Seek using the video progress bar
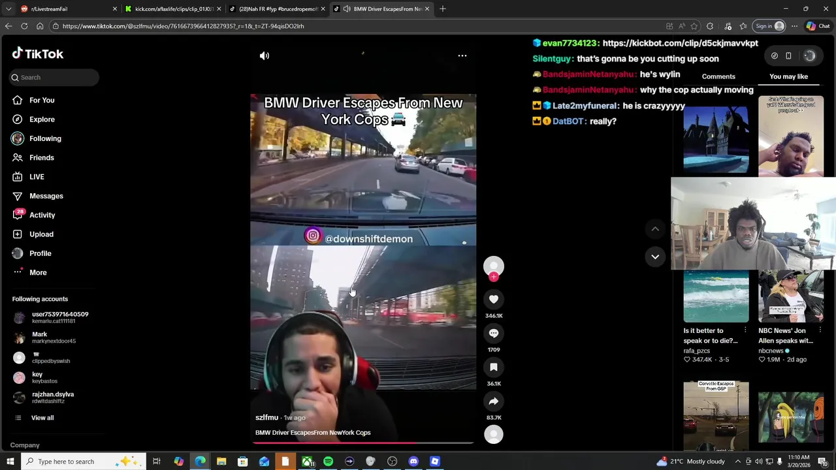 click(x=363, y=443)
